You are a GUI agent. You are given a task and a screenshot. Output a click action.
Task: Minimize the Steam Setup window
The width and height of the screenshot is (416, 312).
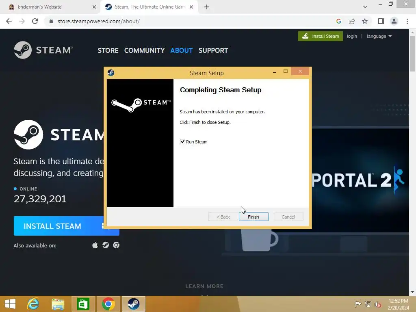pos(275,71)
